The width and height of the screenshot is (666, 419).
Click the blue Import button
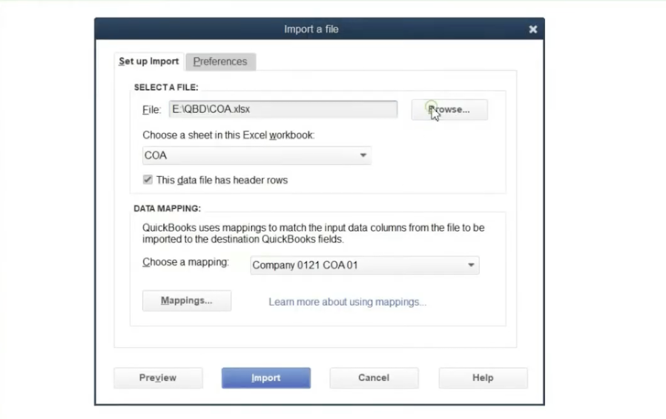pos(266,378)
